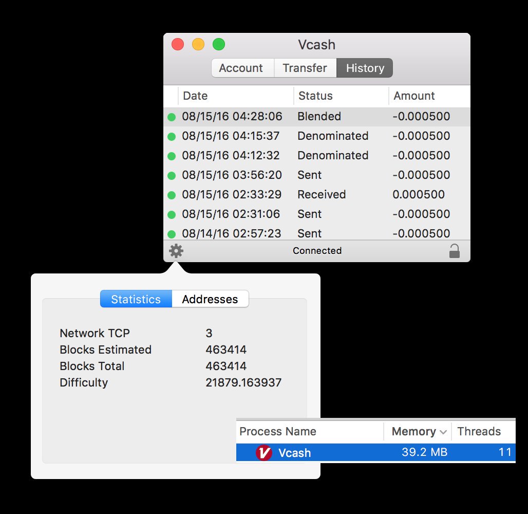Click the padlock icon to lock wallet
The height and width of the screenshot is (514, 528).
coord(454,251)
